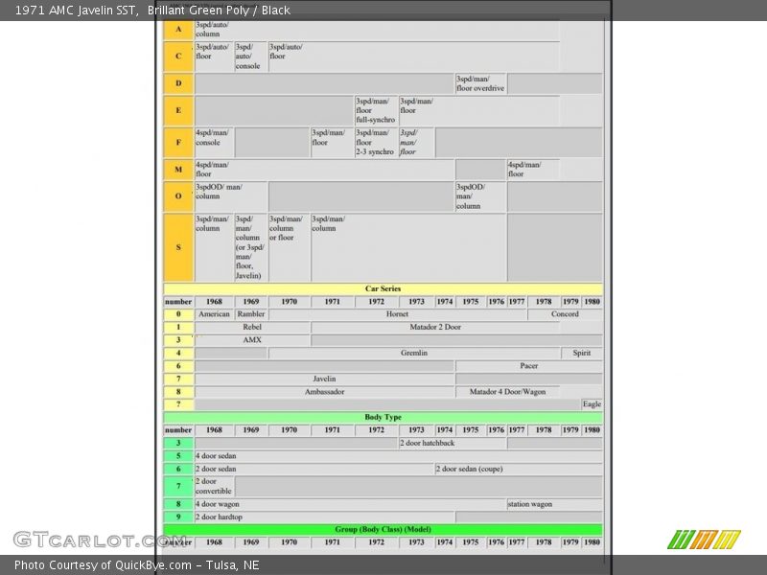Select the 'Group (Body Class) (Model)' header
The image size is (767, 575).
pos(383,530)
